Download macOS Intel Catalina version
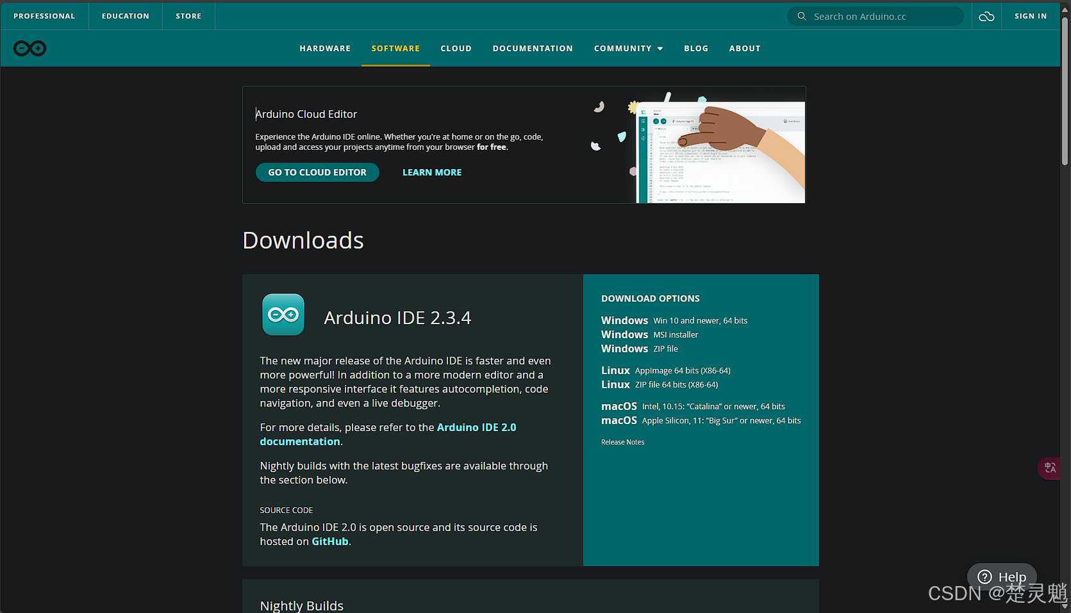This screenshot has width=1071, height=613. pos(693,406)
